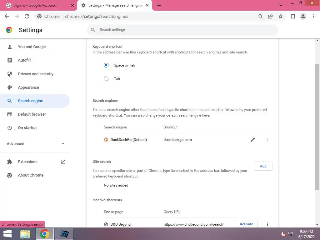Switch to Settings - Manage search engines tab
This screenshot has width=320, height=240.
pyautogui.click(x=115, y=5)
